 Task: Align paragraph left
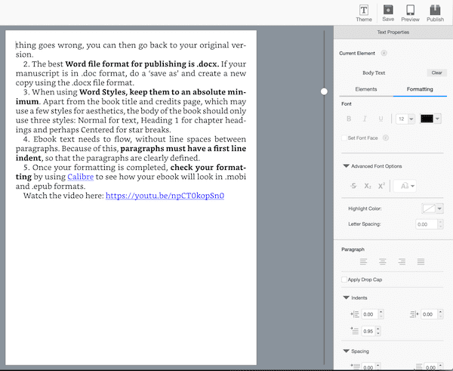[363, 262]
